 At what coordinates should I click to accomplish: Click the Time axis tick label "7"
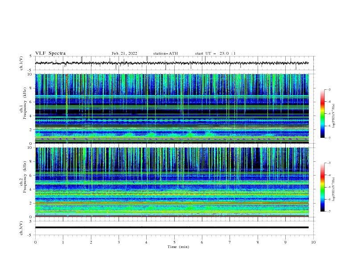(230, 242)
